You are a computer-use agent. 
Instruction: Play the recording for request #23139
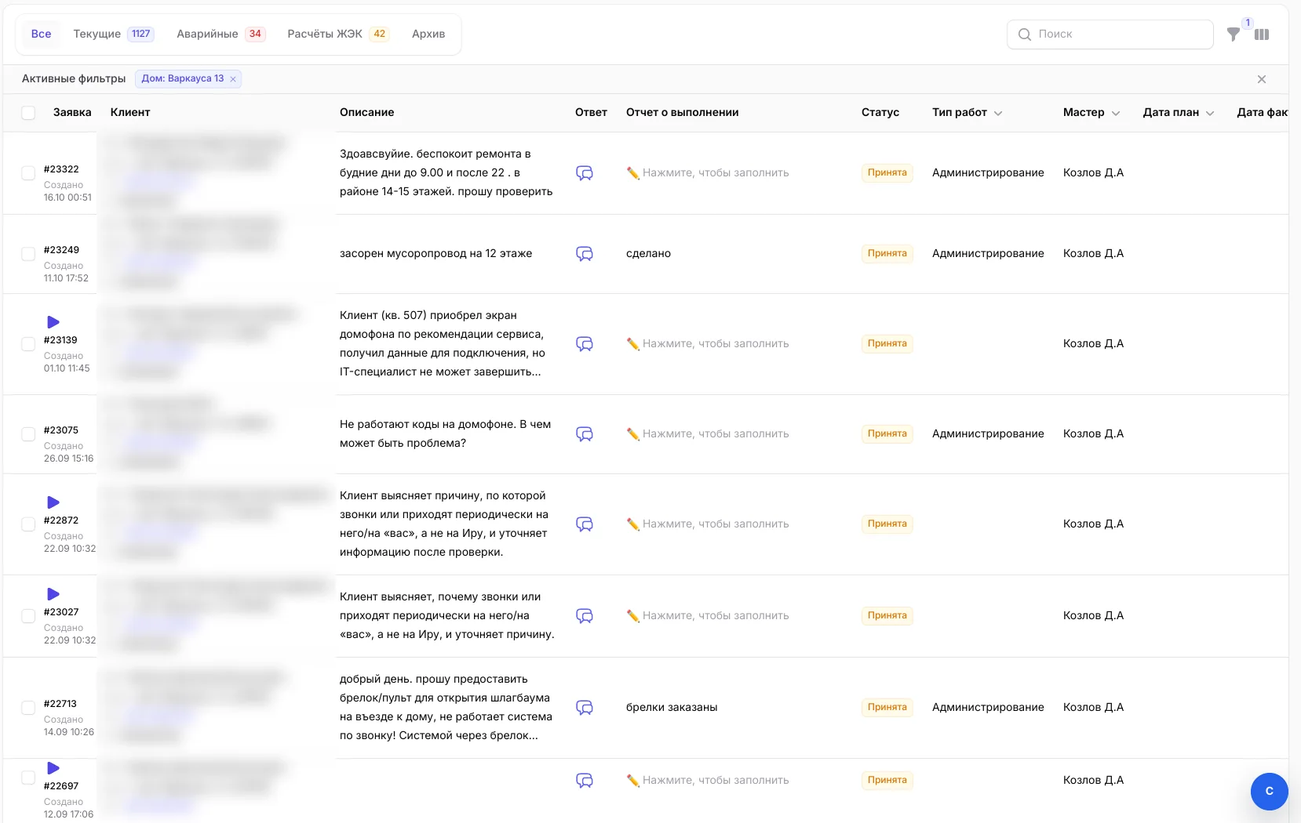53,322
